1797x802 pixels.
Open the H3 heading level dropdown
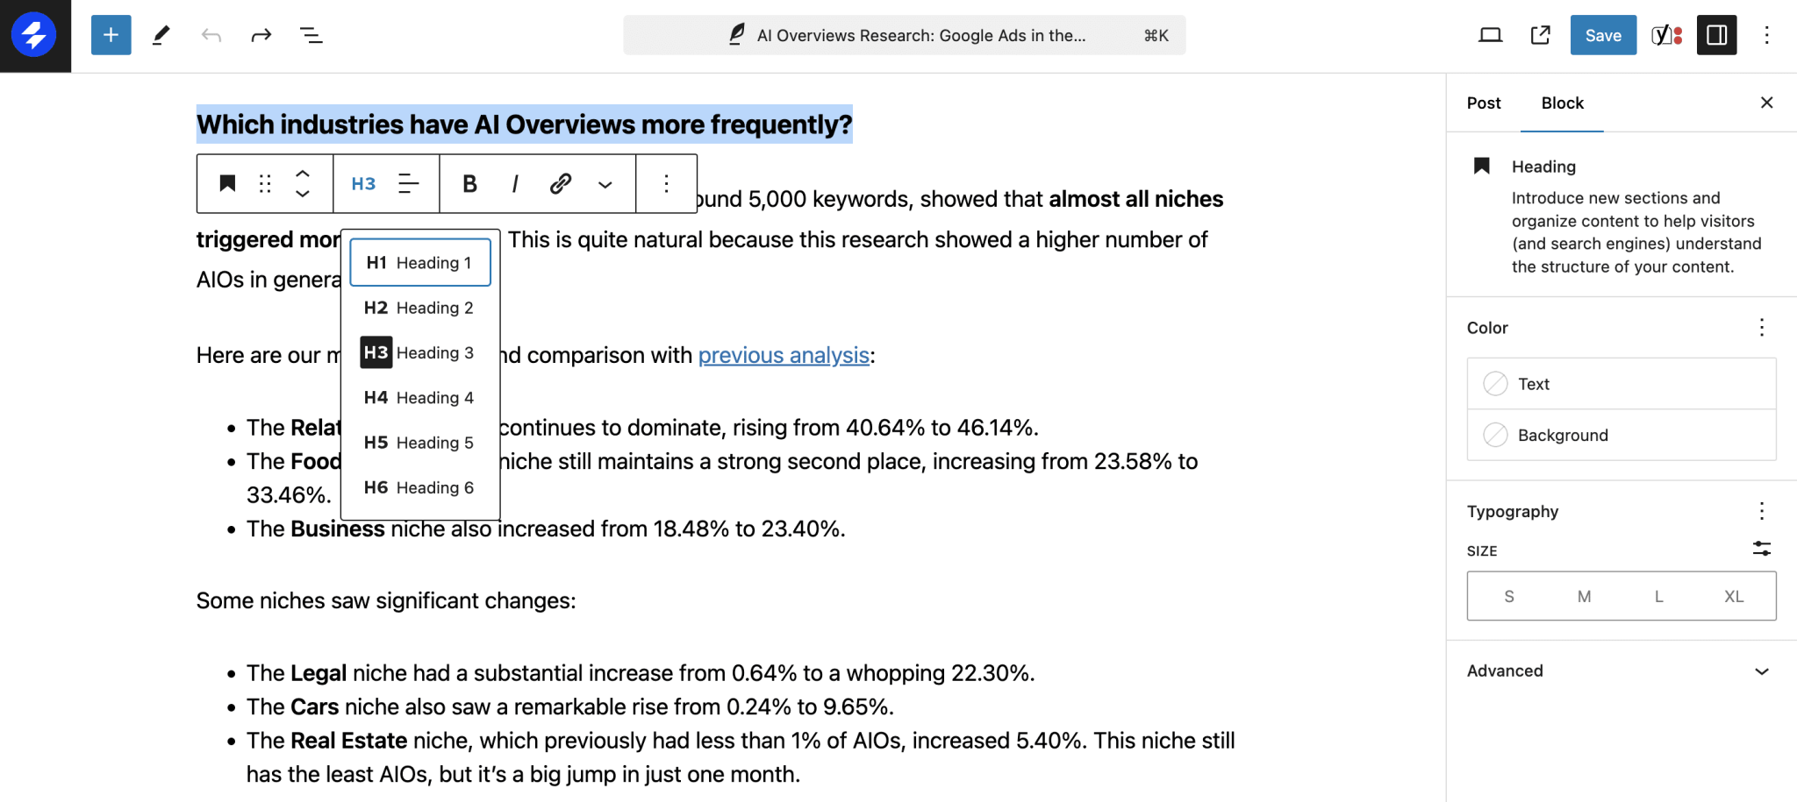(x=363, y=183)
